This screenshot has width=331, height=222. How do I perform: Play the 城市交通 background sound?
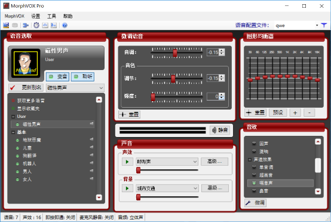(127, 188)
